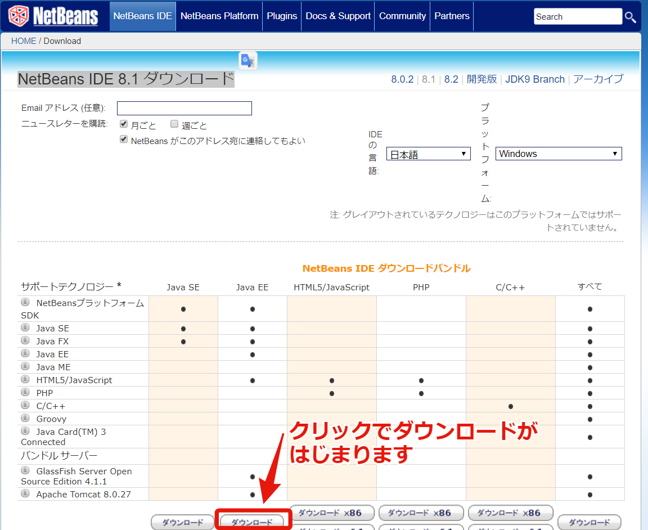
Task: Open the Partners tab
Action: (x=452, y=16)
